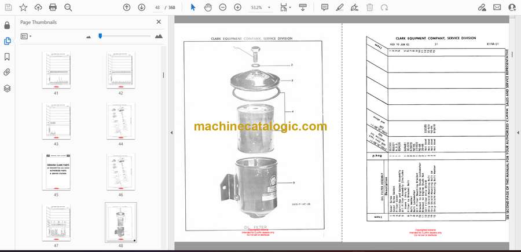The image size is (521, 252).
Task: Click the scrolling mode keyboard icon
Action: 302,8
